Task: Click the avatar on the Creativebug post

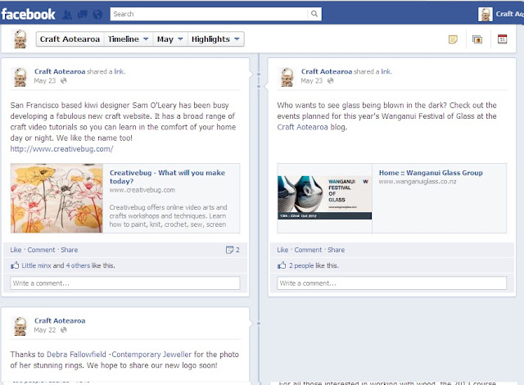Action: tap(20, 77)
